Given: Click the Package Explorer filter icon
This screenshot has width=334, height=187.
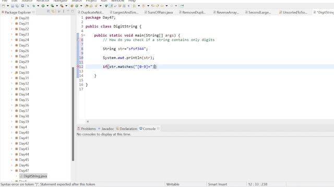Looking at the screenshot, I should [59, 11].
